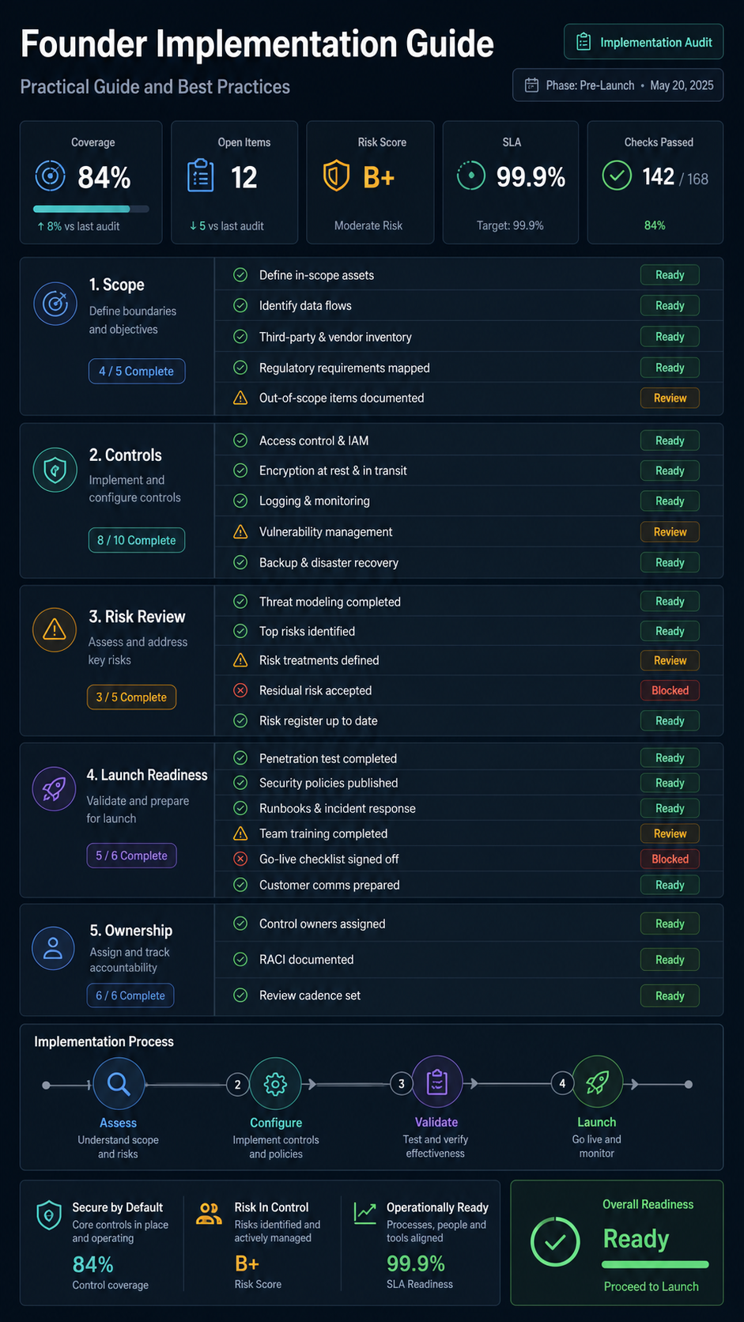Click the Ownership person icon
The width and height of the screenshot is (744, 1322).
tap(53, 948)
